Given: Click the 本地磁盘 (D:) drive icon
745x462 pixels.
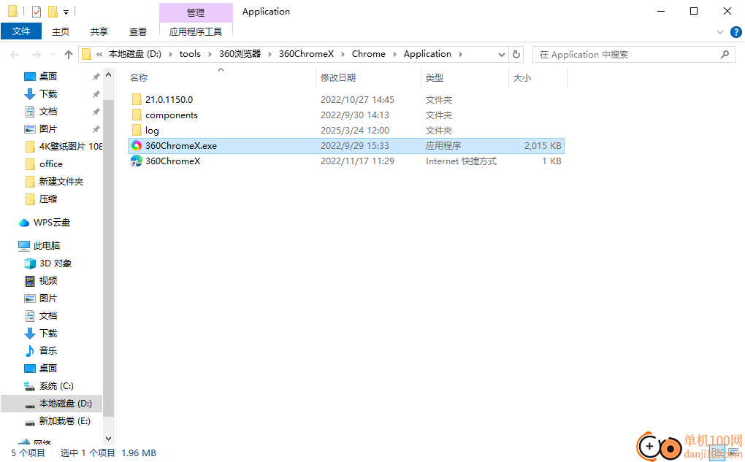Looking at the screenshot, I should click(x=30, y=404).
